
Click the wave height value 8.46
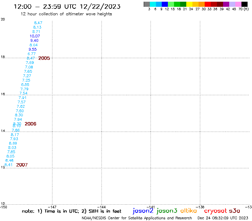10,160
